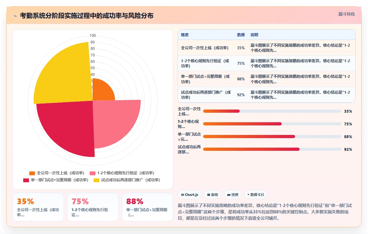Click the 92% cell in table
368x234 pixels.
[x=241, y=95]
